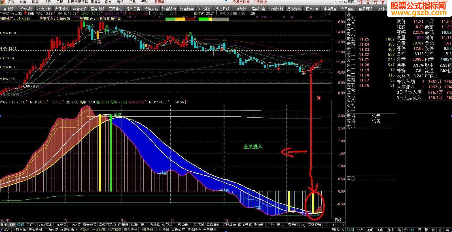Open the 分析 menu

pos(60,2)
